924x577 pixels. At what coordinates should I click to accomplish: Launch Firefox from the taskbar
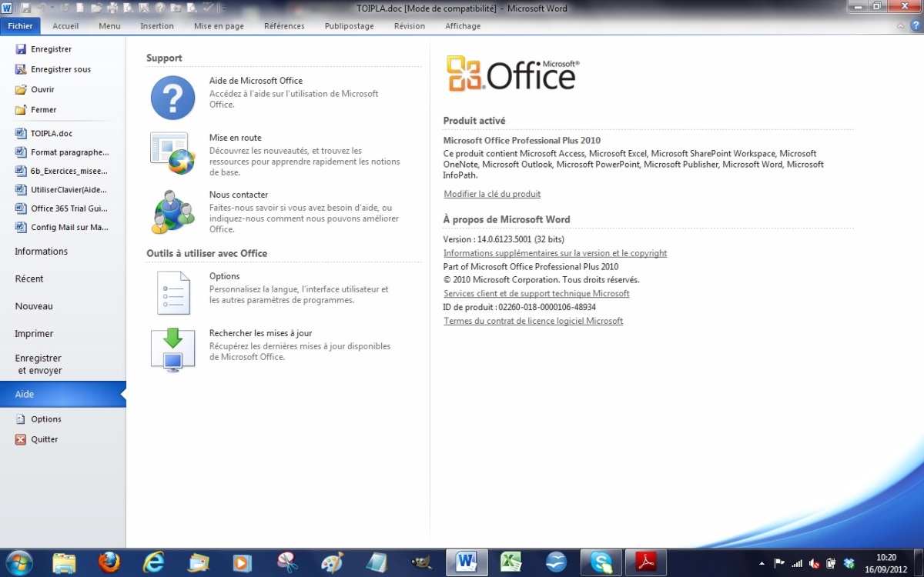[x=109, y=562]
